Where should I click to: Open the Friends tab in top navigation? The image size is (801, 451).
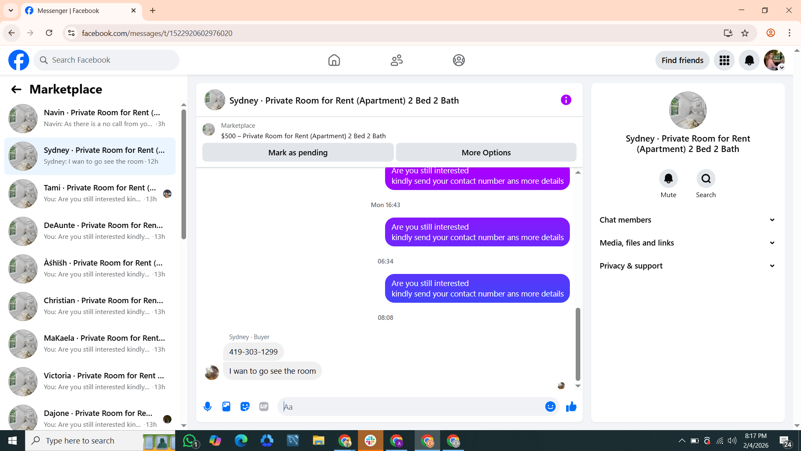tap(396, 60)
